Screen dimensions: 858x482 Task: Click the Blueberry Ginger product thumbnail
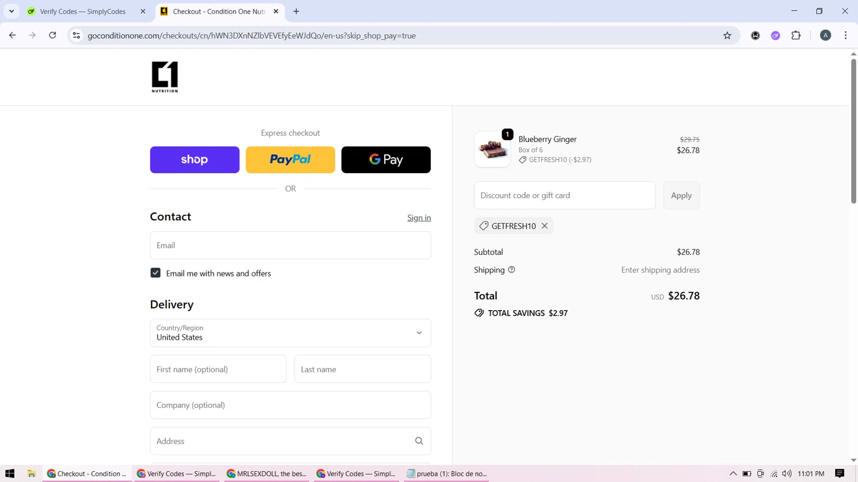[x=492, y=150]
